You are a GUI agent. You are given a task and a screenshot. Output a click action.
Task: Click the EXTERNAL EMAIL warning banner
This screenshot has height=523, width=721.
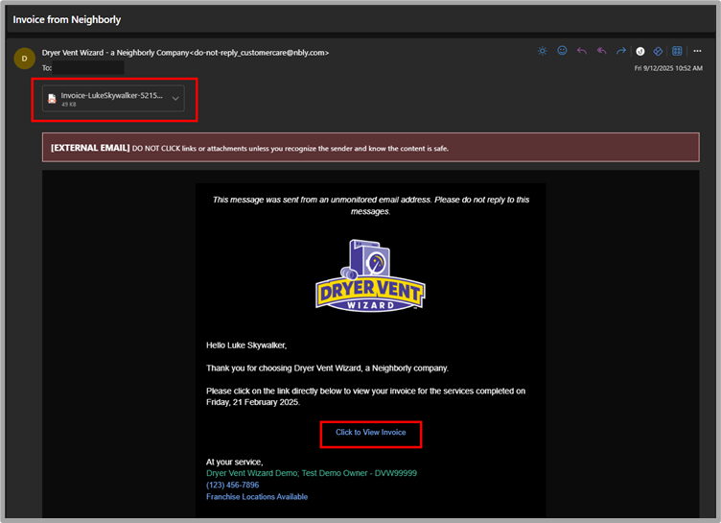[371, 148]
